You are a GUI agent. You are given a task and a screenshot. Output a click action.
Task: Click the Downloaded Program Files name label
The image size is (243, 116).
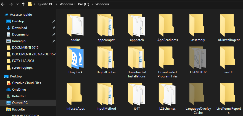click(x=168, y=74)
